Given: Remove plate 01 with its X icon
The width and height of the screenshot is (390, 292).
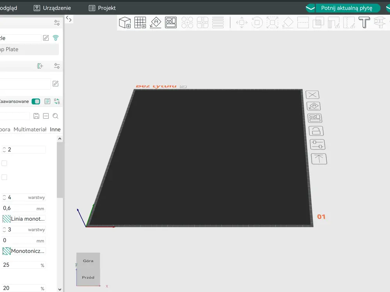Looking at the screenshot, I should [312, 95].
